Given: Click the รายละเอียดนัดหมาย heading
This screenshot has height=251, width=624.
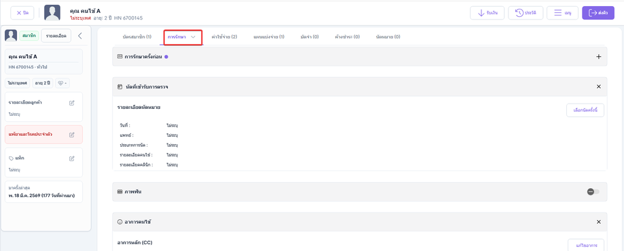Looking at the screenshot, I should coord(139,107).
